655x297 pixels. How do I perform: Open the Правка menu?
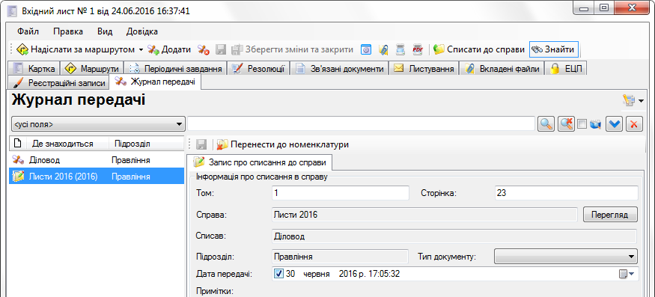click(x=68, y=31)
